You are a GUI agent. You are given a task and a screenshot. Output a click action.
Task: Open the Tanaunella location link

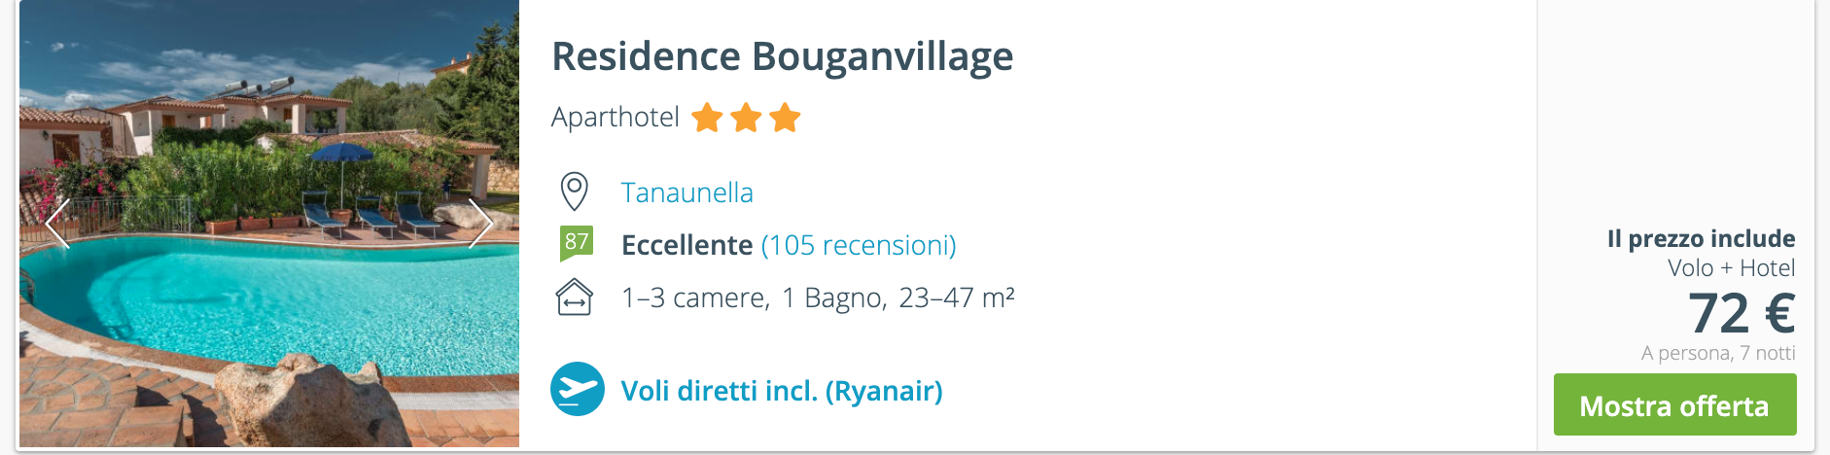tap(687, 192)
